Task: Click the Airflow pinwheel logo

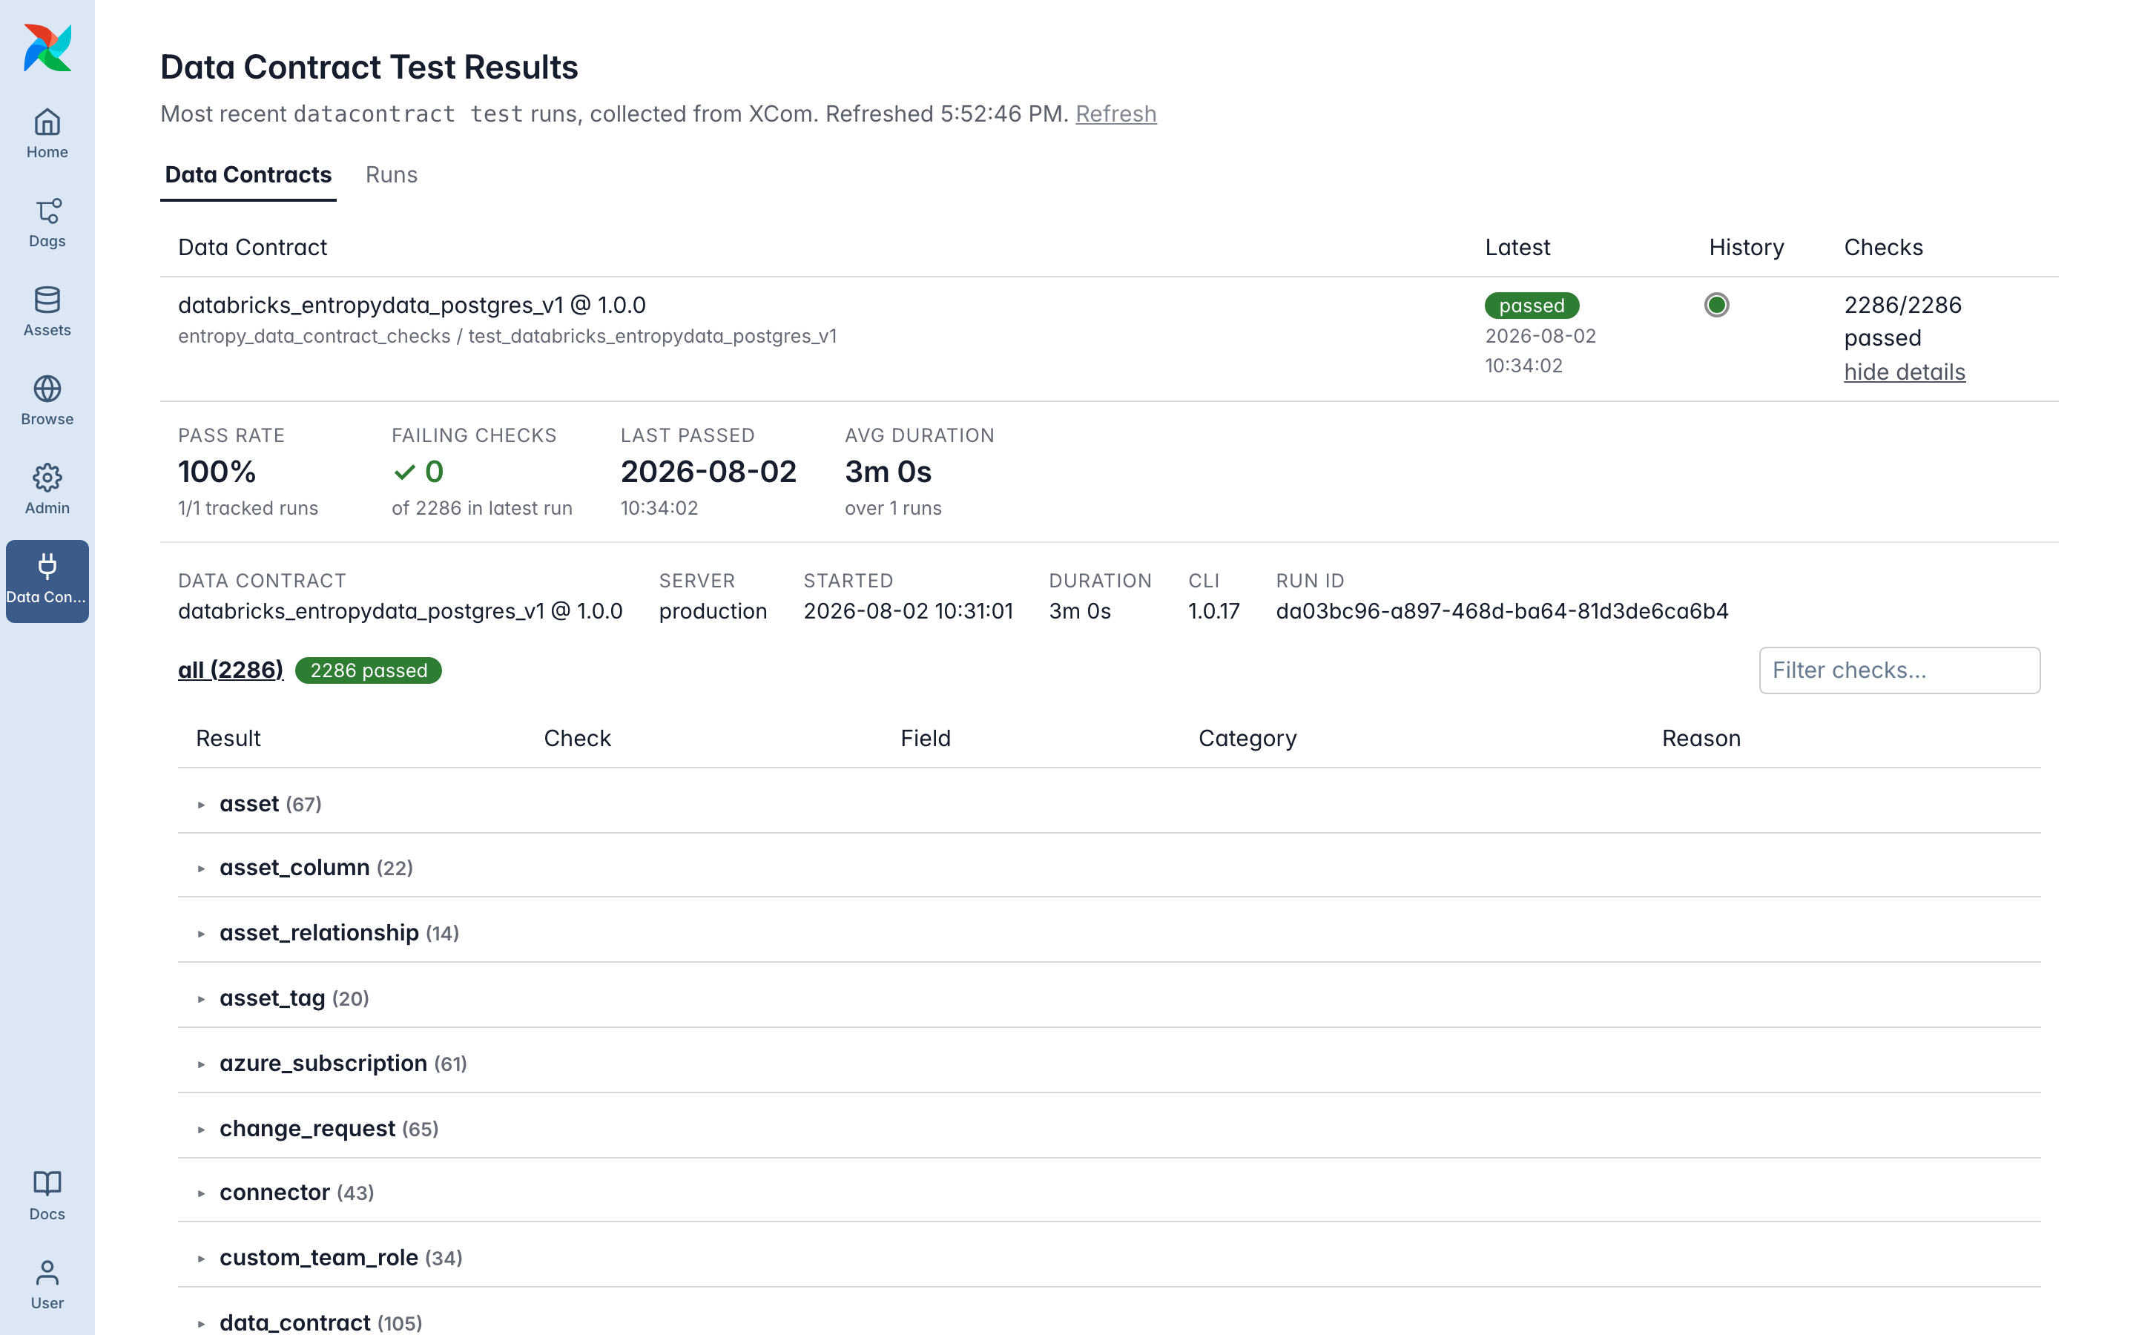Action: point(47,47)
